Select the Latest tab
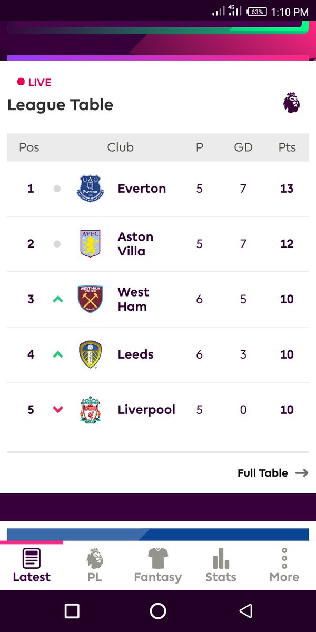 pyautogui.click(x=32, y=566)
